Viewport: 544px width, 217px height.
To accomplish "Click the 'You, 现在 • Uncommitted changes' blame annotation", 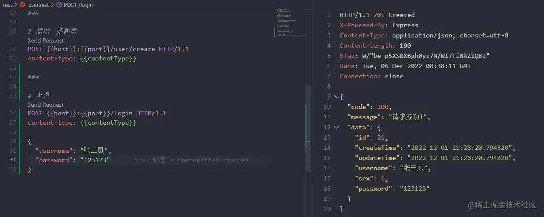I will [192, 160].
